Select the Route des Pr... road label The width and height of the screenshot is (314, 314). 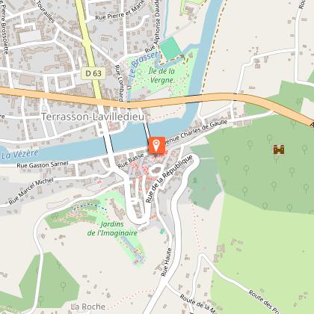265,301
